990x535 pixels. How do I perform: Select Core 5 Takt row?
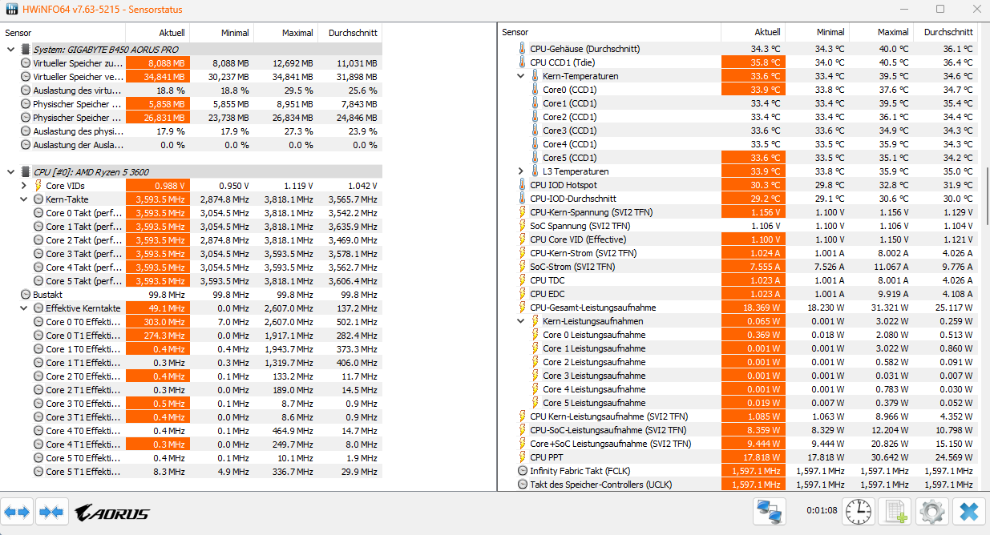[x=192, y=281]
